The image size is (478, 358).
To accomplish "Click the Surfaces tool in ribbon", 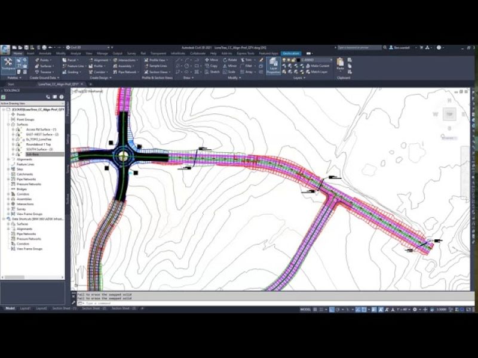I will [44, 66].
